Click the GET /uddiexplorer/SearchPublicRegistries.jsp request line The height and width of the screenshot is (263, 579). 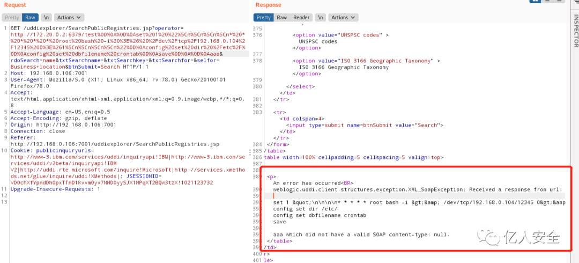pos(96,28)
